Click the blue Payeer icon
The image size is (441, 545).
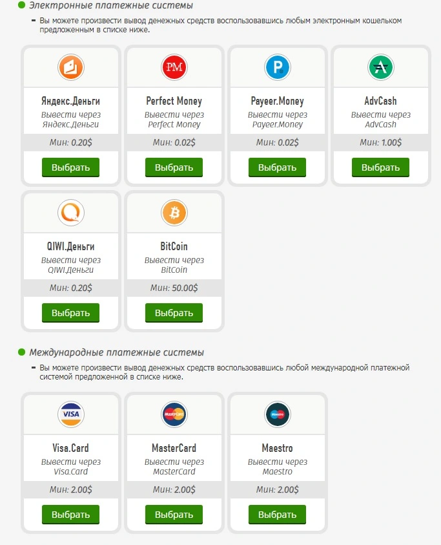[278, 67]
